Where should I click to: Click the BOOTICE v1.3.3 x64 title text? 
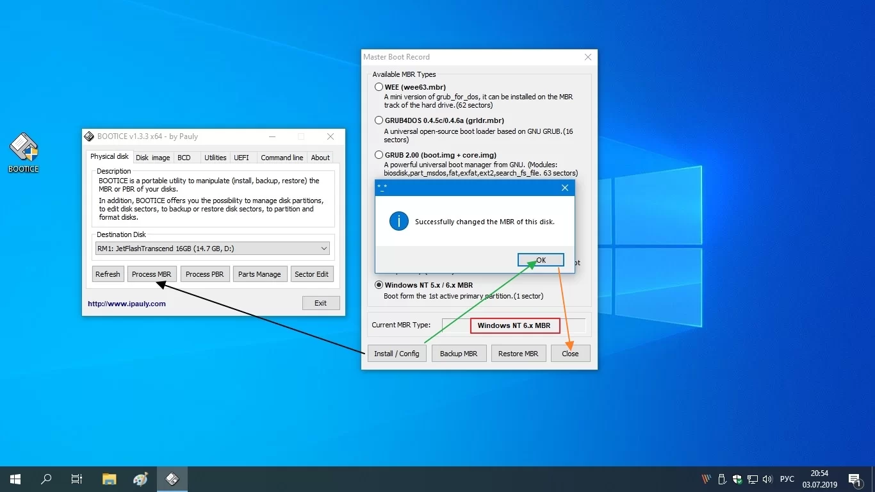click(147, 136)
